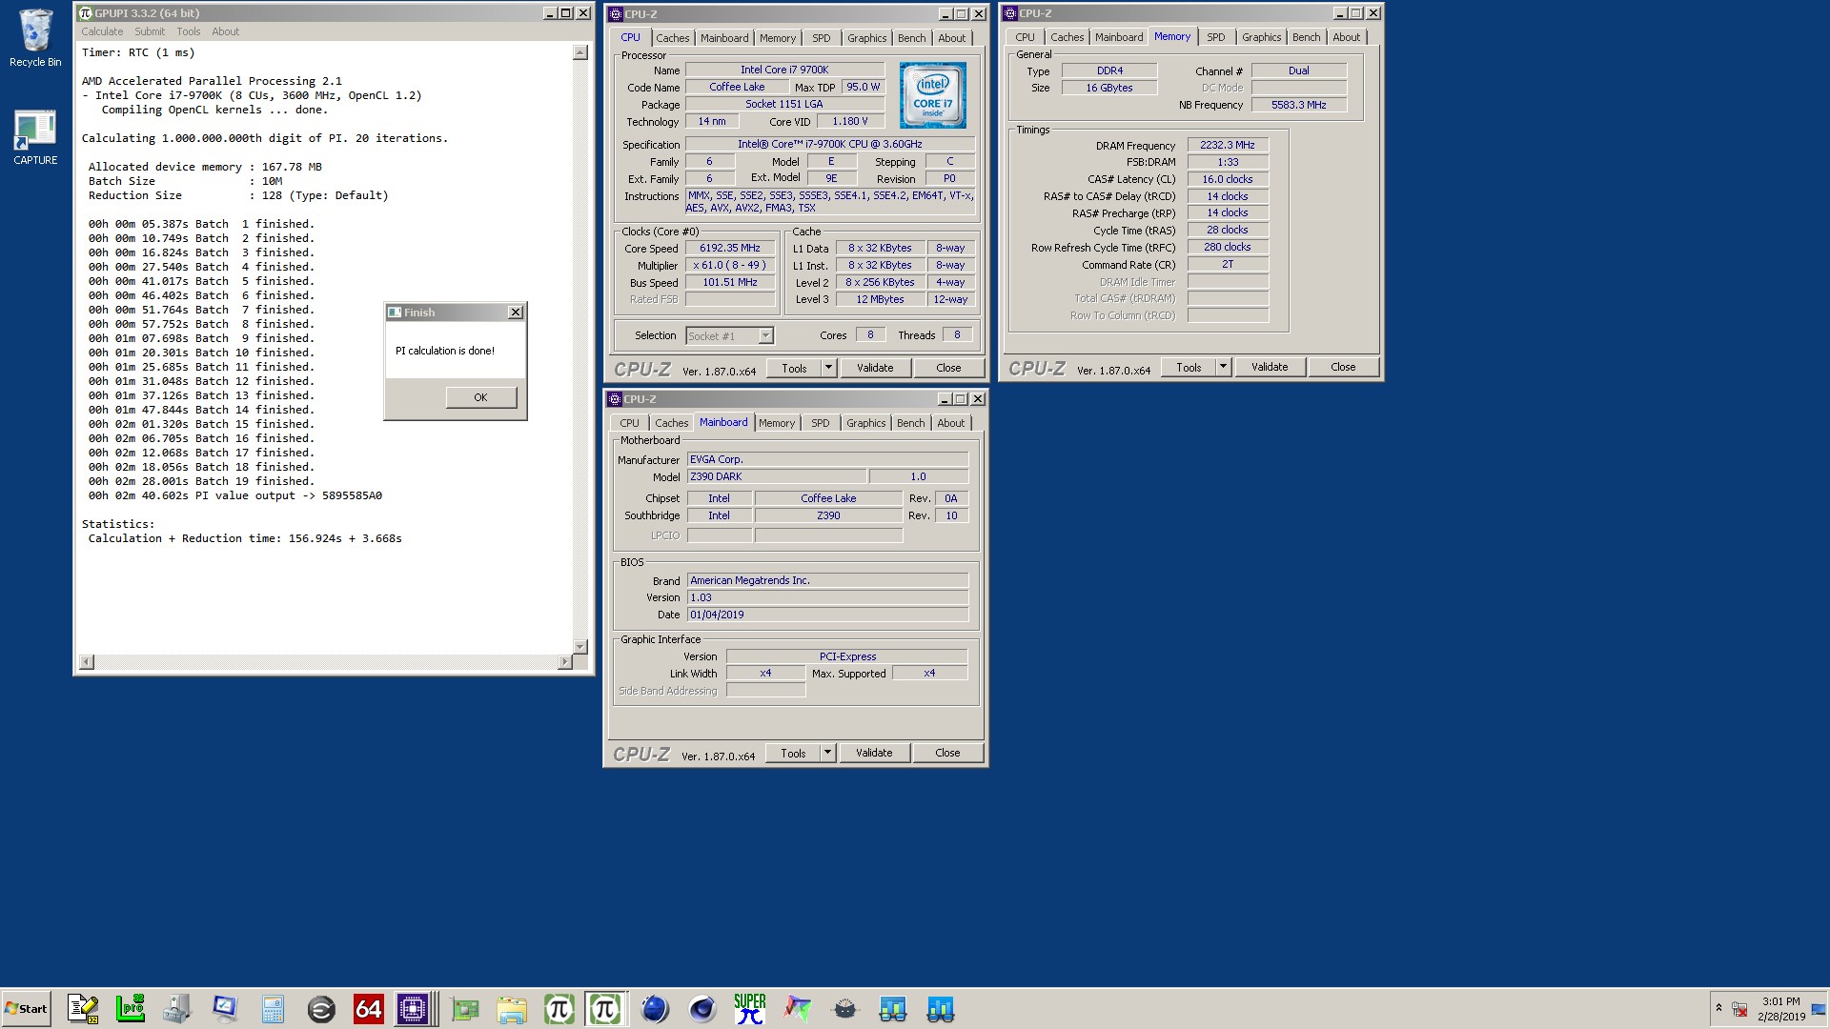Screen dimensions: 1830x1029
Task: Click Validate in CPU tab window
Action: coord(875,368)
